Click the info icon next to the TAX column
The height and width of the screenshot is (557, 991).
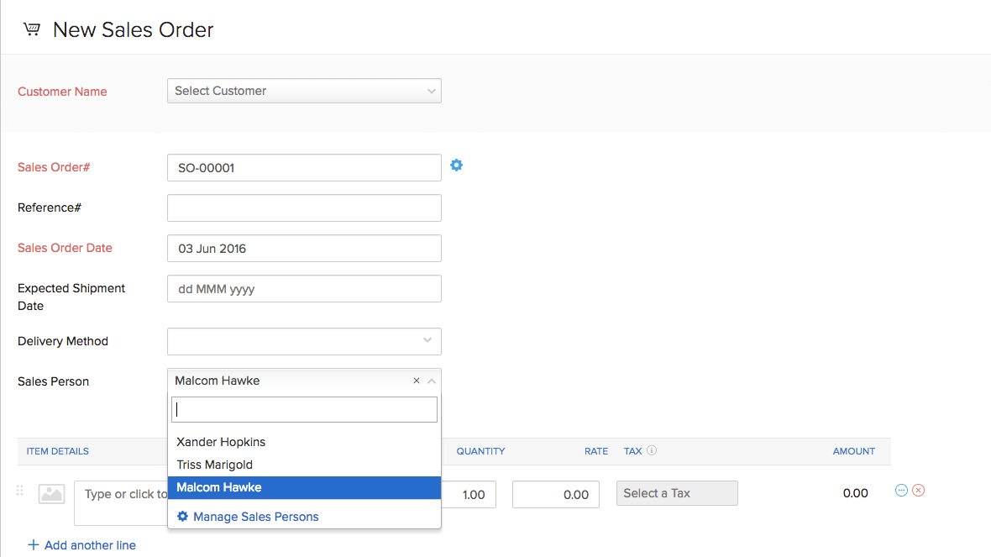pos(652,450)
